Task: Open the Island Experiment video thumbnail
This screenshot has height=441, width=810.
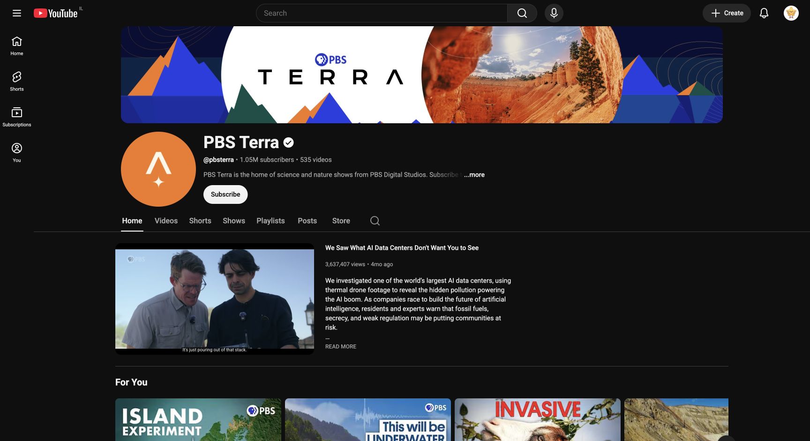Action: (198, 419)
